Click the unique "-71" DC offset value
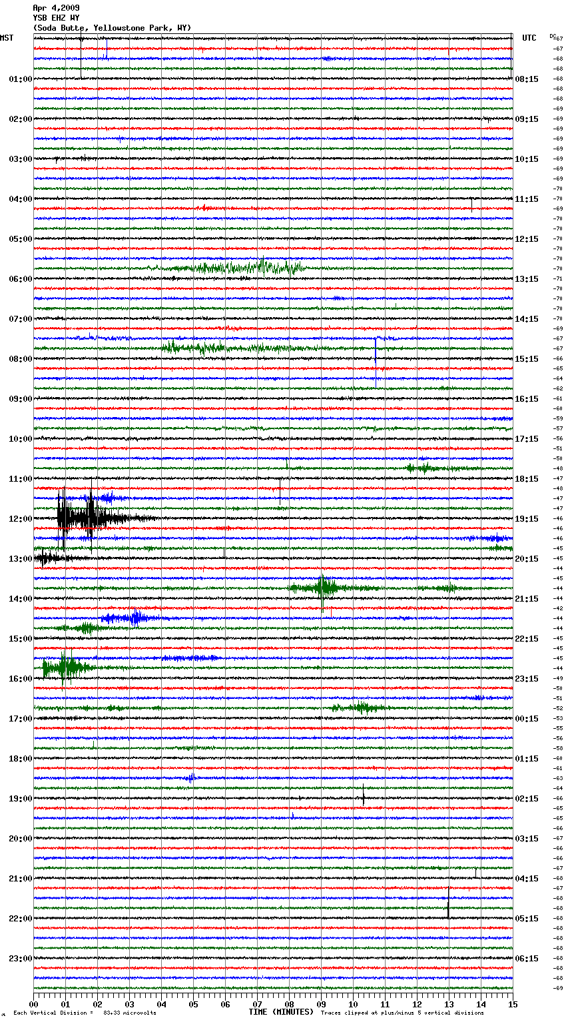The width and height of the screenshot is (566, 1022). tap(559, 278)
